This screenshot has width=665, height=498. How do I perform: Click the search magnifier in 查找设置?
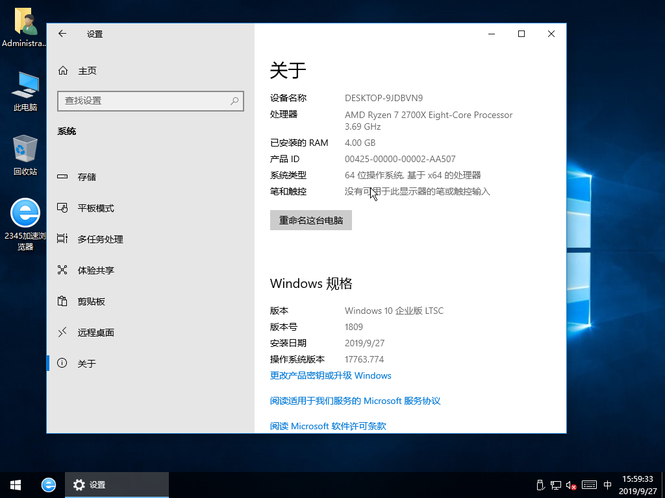tap(234, 101)
